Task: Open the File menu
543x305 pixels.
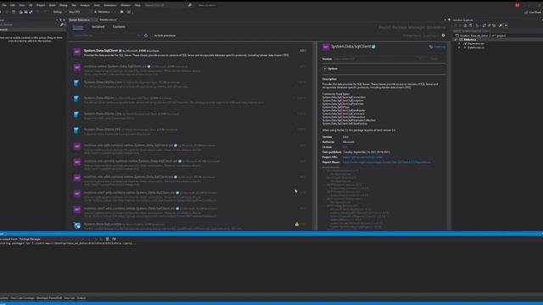Action: pos(3,5)
